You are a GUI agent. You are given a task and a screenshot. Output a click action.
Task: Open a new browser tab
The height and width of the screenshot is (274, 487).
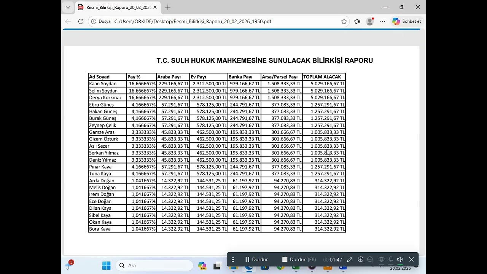[168, 7]
